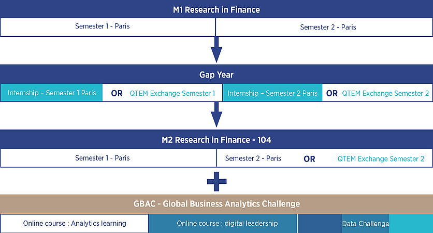Click Internship – Semester 1 Paris box
The height and width of the screenshot is (233, 433).
click(x=52, y=93)
